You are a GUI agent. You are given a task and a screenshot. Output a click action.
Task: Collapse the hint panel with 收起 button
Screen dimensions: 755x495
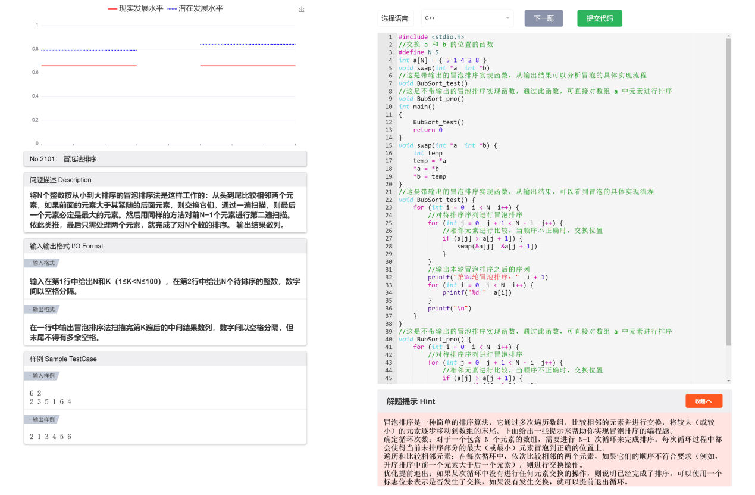tap(703, 401)
